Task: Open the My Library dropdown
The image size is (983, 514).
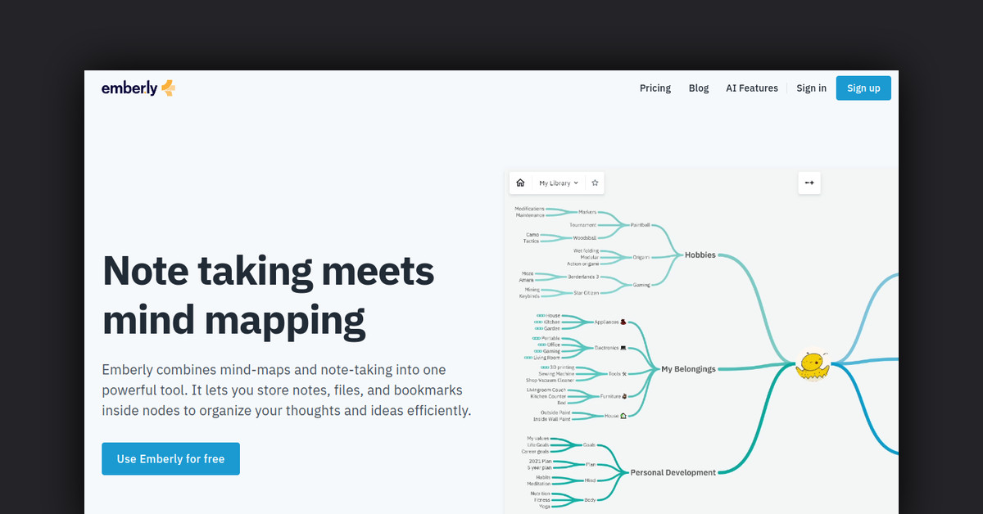Action: [559, 183]
